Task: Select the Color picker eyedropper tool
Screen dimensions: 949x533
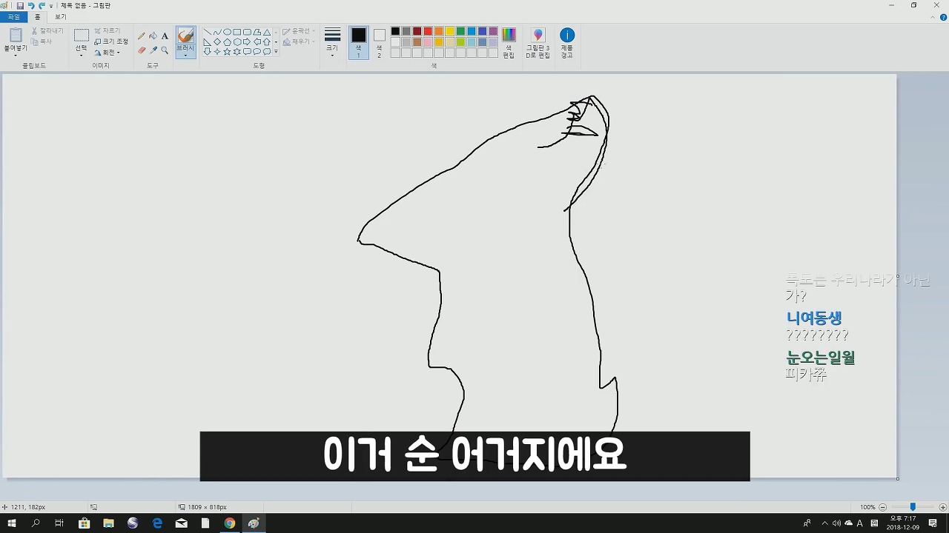Action: coord(153,50)
